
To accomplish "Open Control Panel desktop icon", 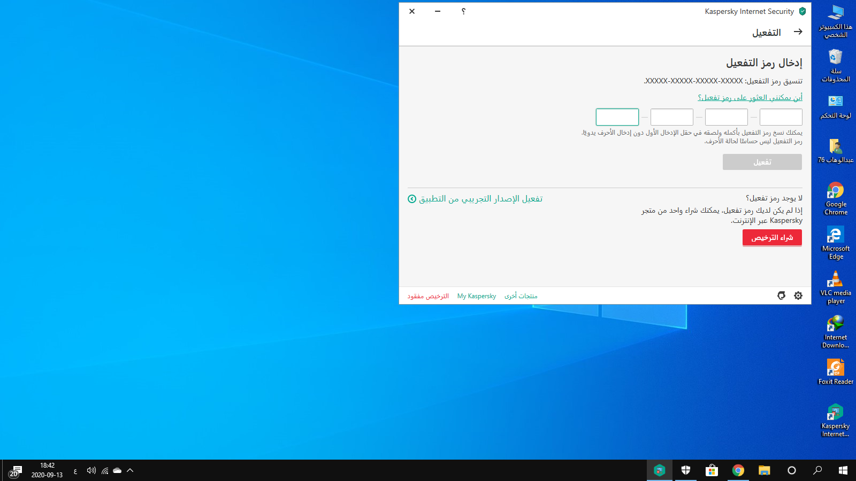I will point(836,107).
